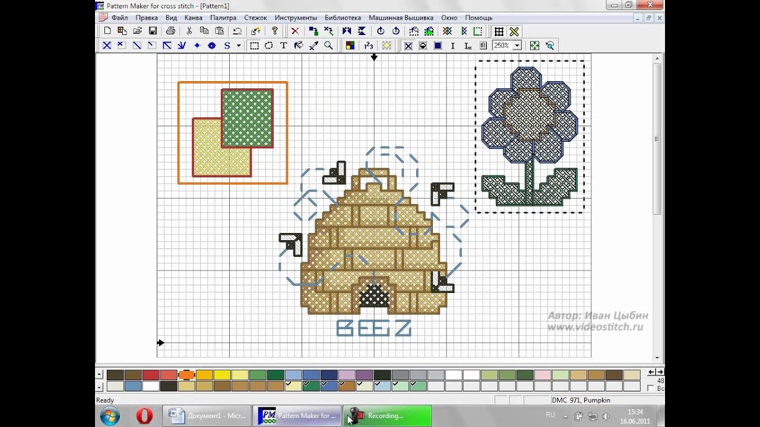Select the bright red palette swatch
The image size is (760, 427).
point(151,375)
